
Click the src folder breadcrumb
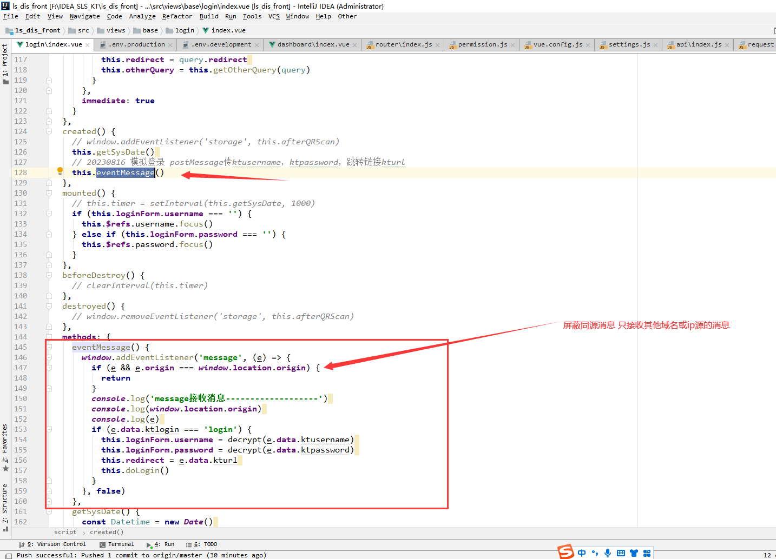click(79, 30)
